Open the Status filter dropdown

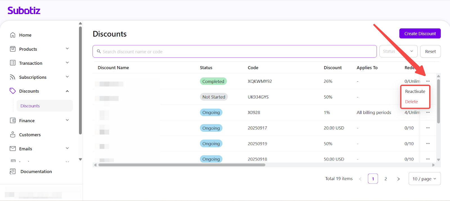coord(398,51)
